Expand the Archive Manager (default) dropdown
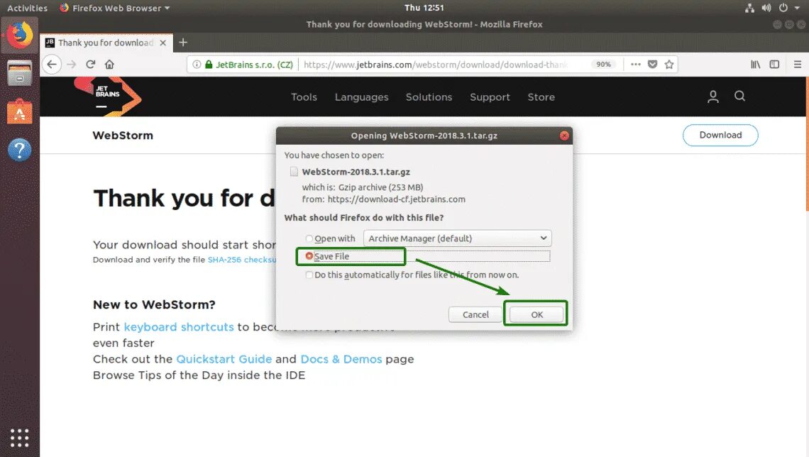Screen dimensions: 809x457 pyautogui.click(x=458, y=238)
